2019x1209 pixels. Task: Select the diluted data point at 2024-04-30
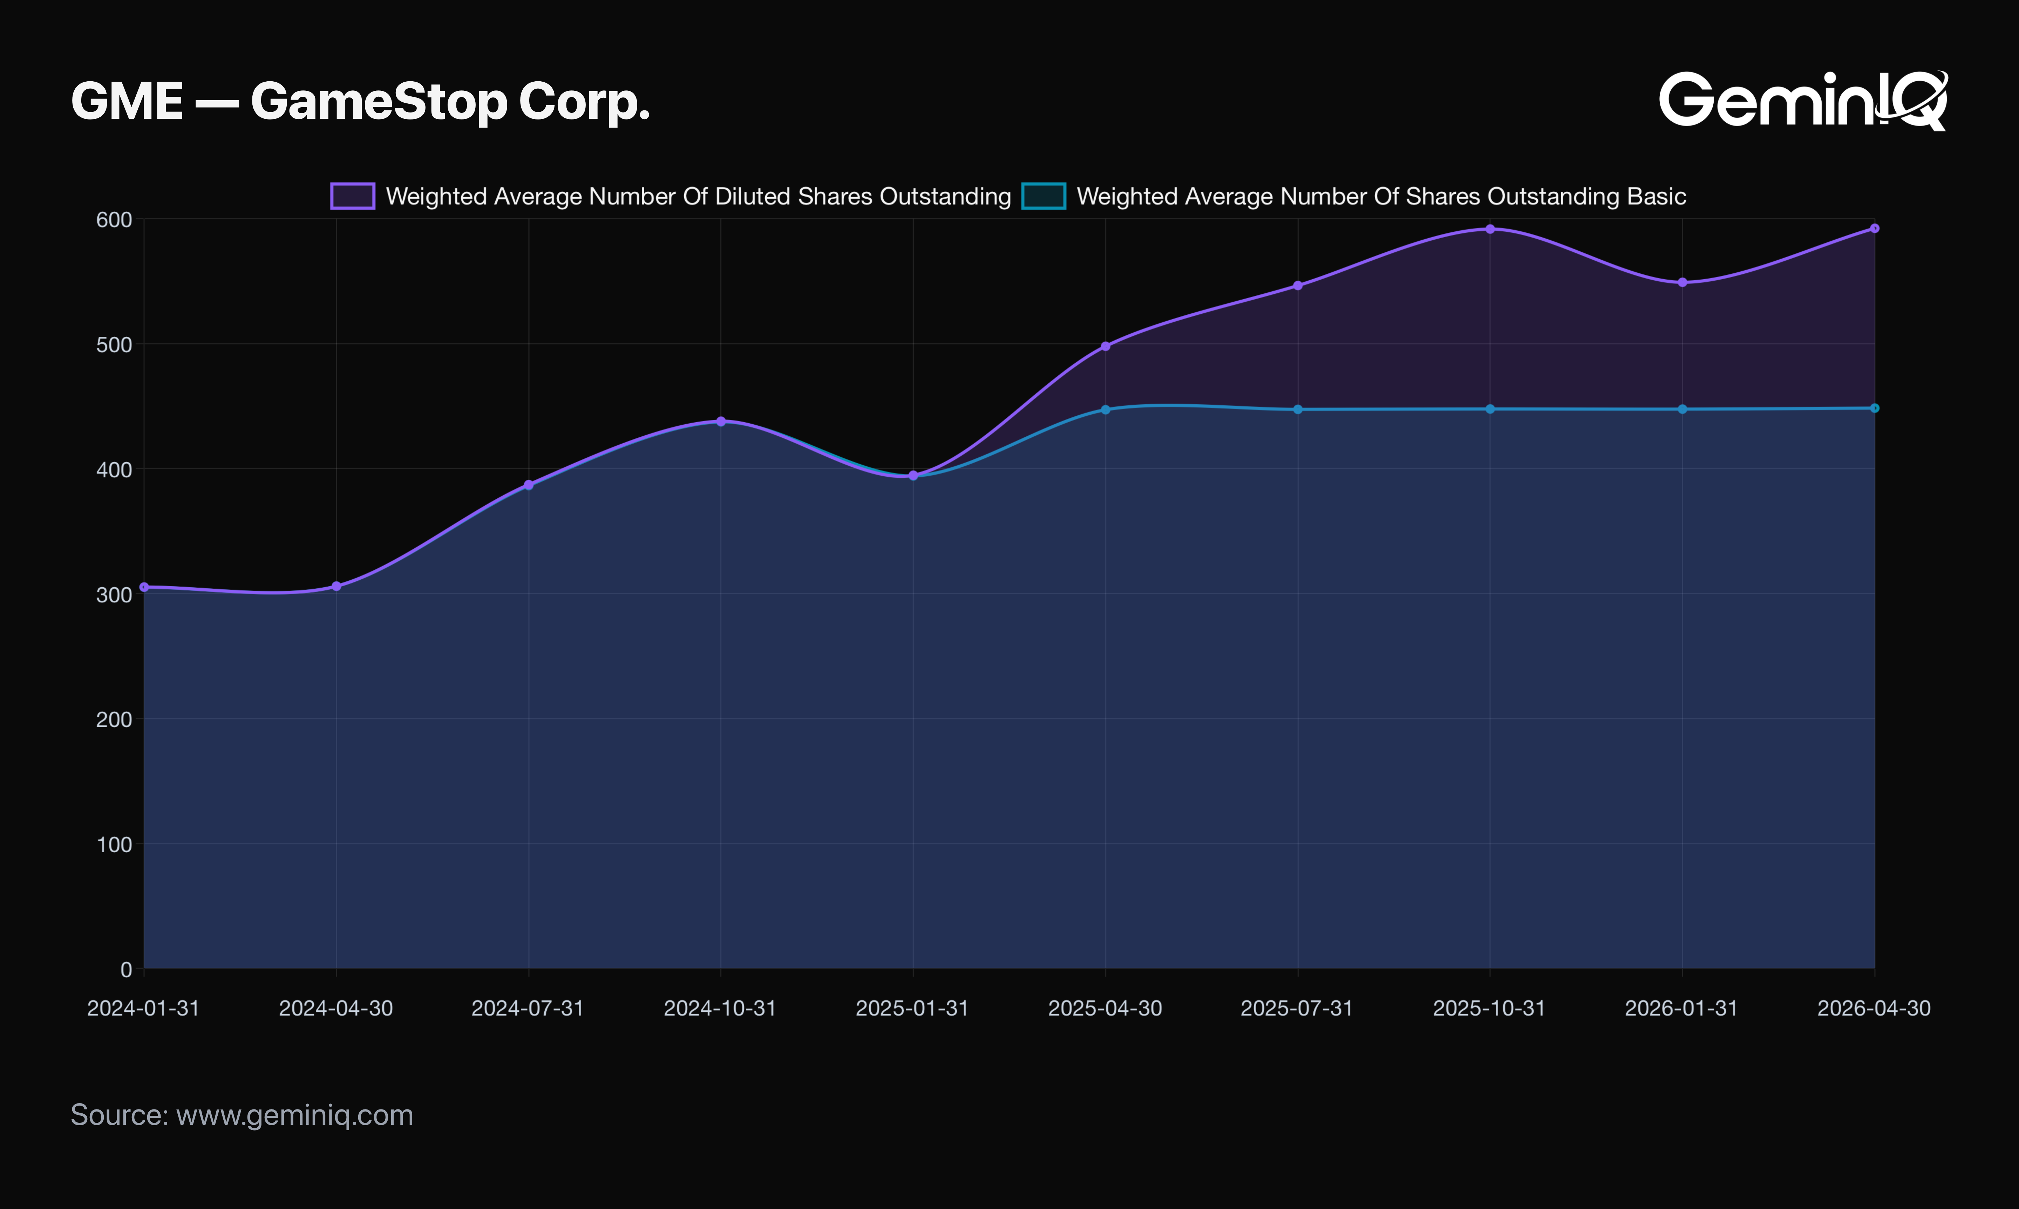coord(336,587)
